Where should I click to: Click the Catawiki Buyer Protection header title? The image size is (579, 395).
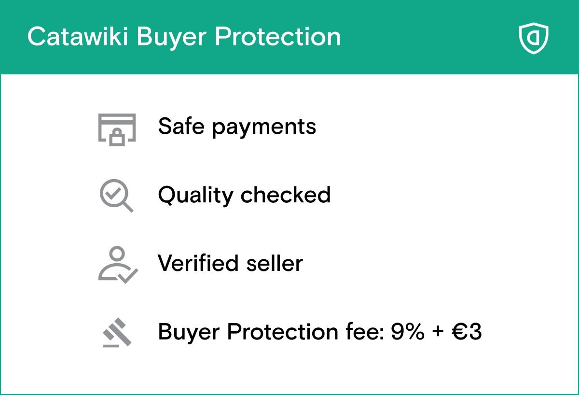point(184,37)
